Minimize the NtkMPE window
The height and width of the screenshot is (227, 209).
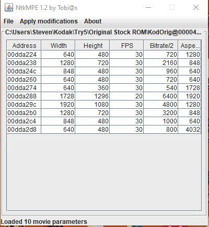pos(148,7)
